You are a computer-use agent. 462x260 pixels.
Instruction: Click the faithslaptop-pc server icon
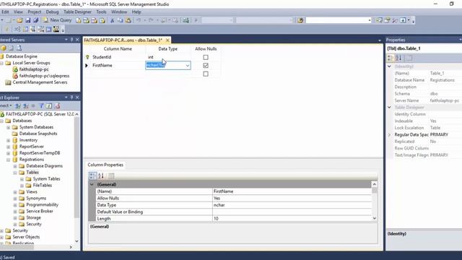[15, 69]
